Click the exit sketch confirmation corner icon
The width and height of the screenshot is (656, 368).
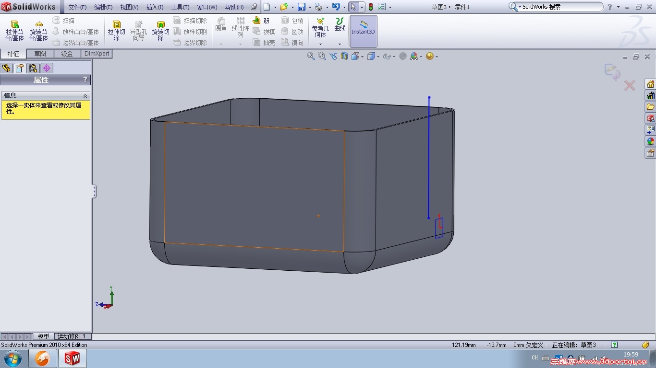(x=612, y=72)
